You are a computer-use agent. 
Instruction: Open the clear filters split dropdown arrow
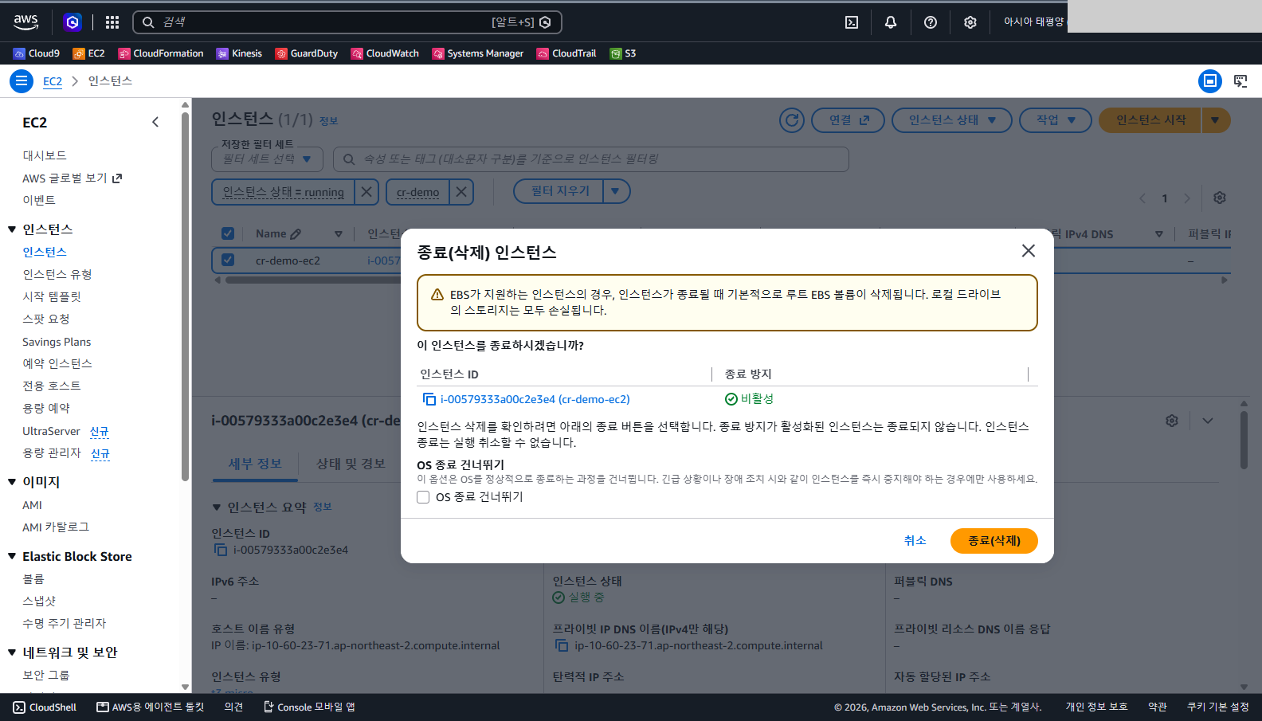614,191
